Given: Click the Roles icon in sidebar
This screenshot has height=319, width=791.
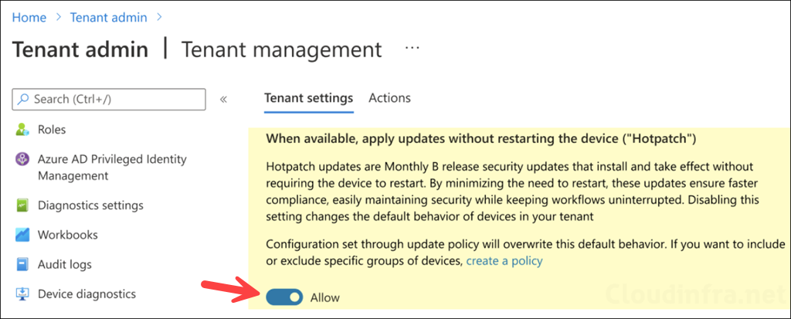Looking at the screenshot, I should [22, 130].
